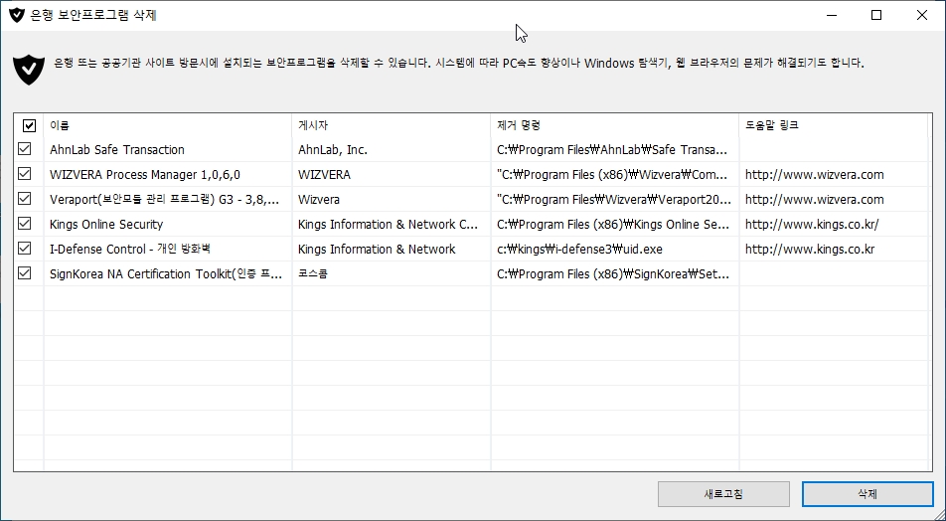Close the 은행 보안프로그램 삭제 window
Image resolution: width=946 pixels, height=521 pixels.
(922, 15)
